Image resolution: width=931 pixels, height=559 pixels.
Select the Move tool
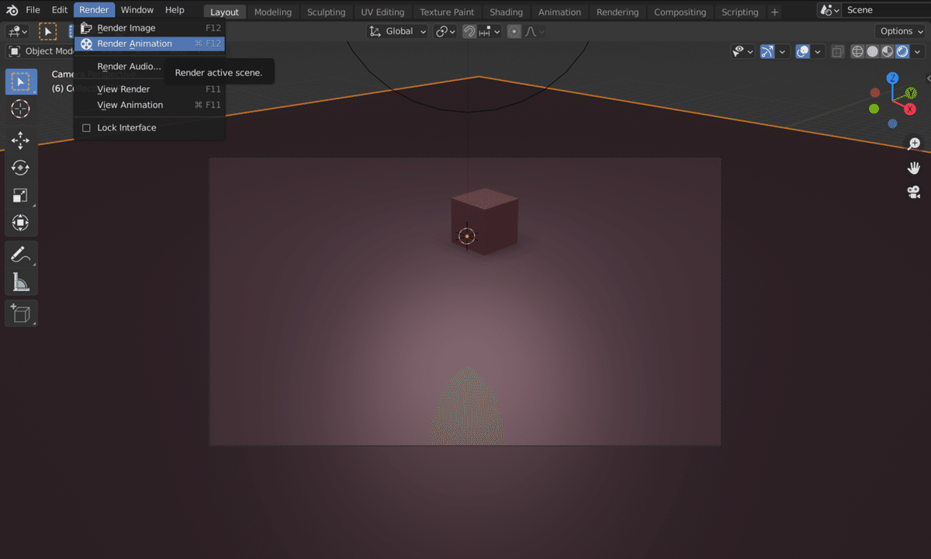pos(21,141)
